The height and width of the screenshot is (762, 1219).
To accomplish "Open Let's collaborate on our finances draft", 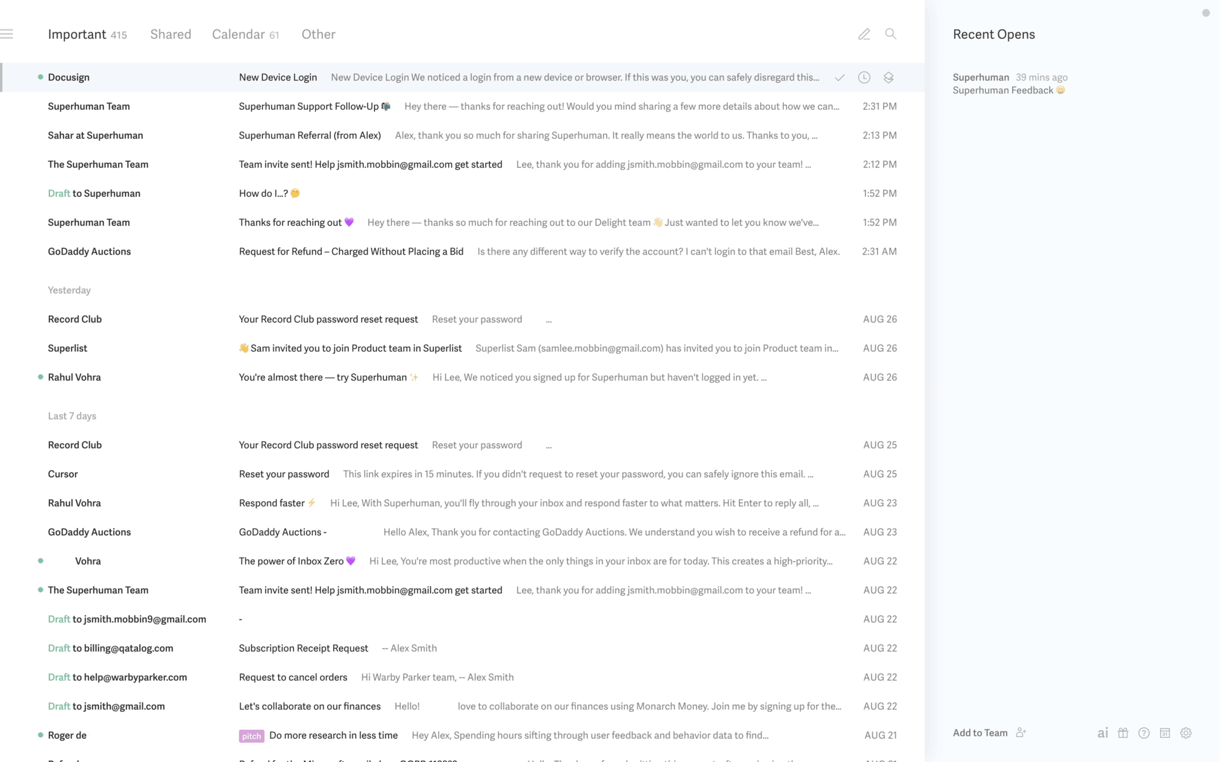I will point(462,706).
